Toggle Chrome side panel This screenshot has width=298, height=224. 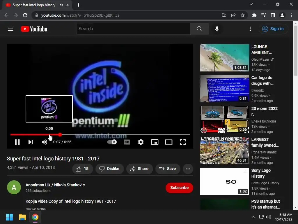273,15
